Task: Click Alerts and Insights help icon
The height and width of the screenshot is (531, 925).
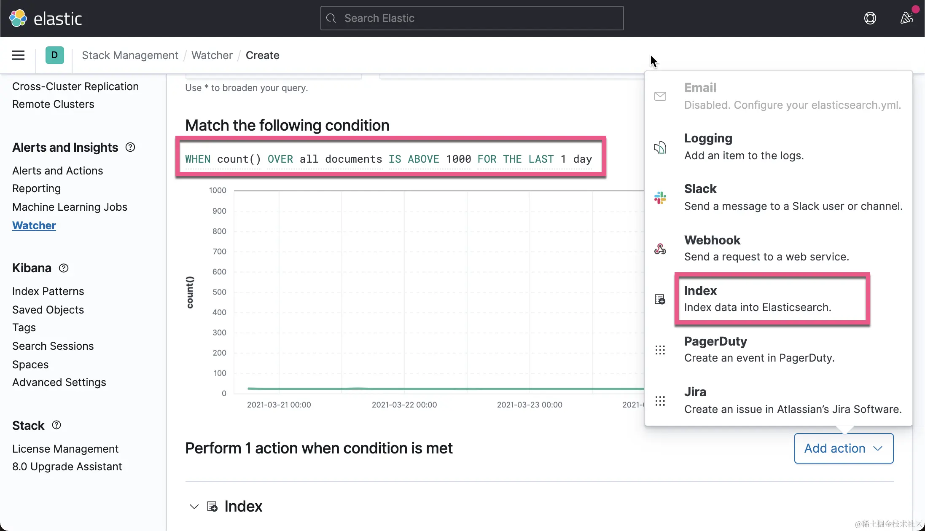Action: point(130,147)
